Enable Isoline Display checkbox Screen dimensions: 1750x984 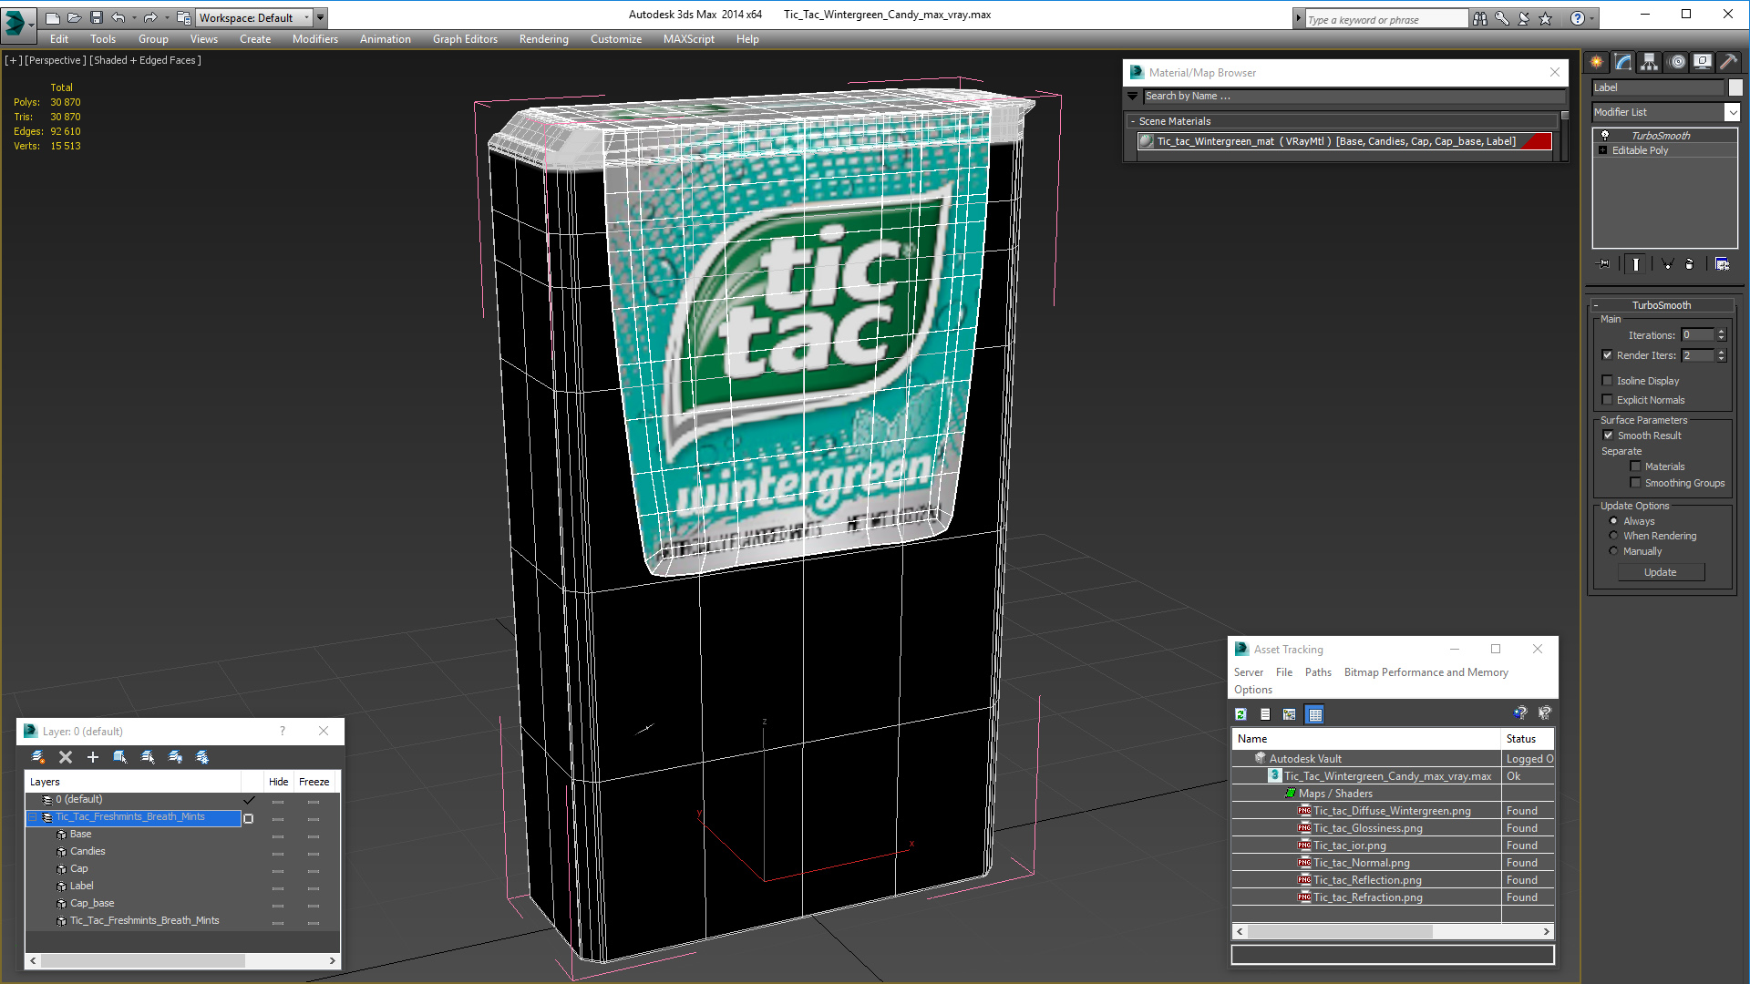pyautogui.click(x=1608, y=381)
